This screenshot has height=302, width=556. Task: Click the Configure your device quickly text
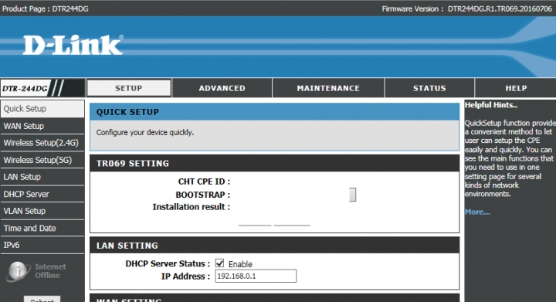pyautogui.click(x=145, y=132)
